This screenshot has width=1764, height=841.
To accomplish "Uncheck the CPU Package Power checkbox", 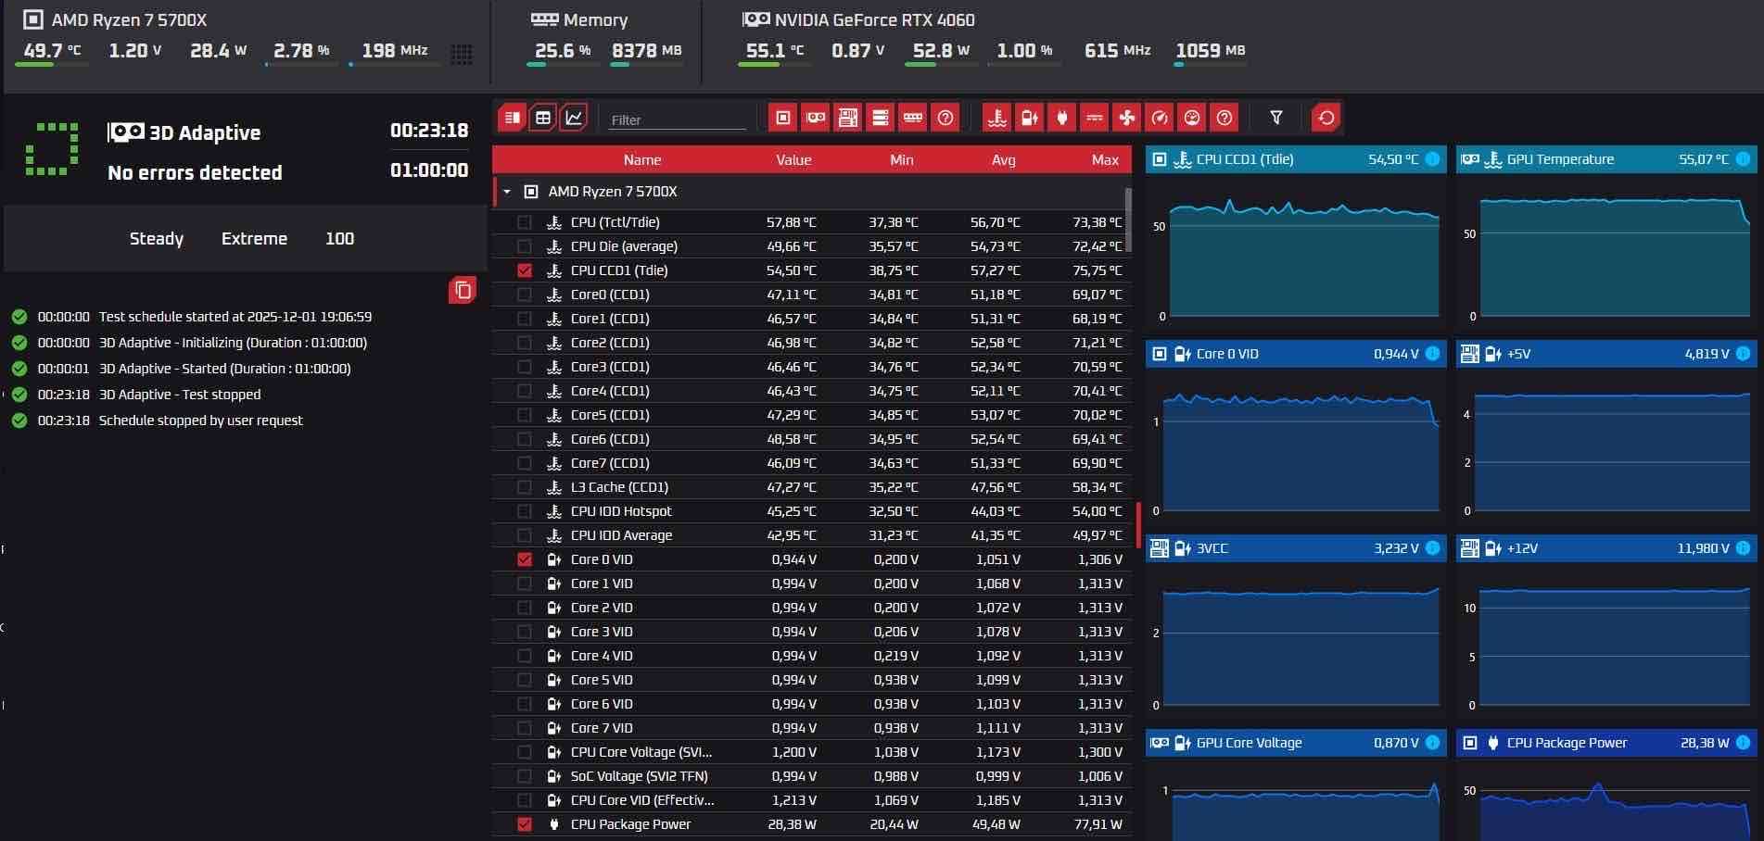I will pos(525,824).
